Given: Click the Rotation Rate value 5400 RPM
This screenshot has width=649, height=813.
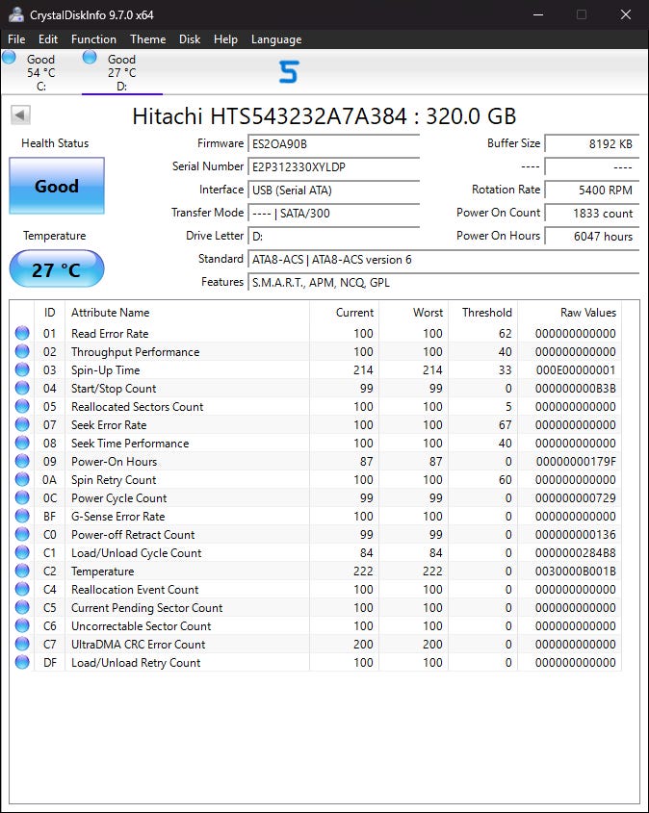Looking at the screenshot, I should pyautogui.click(x=592, y=190).
